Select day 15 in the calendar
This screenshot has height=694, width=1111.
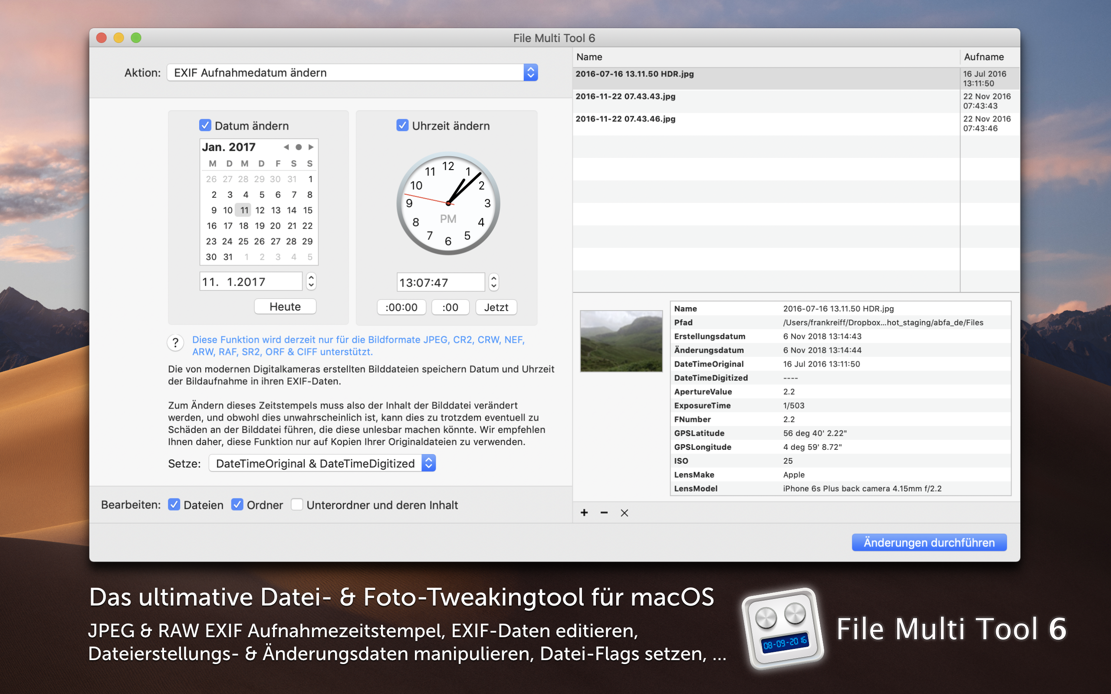pos(308,210)
